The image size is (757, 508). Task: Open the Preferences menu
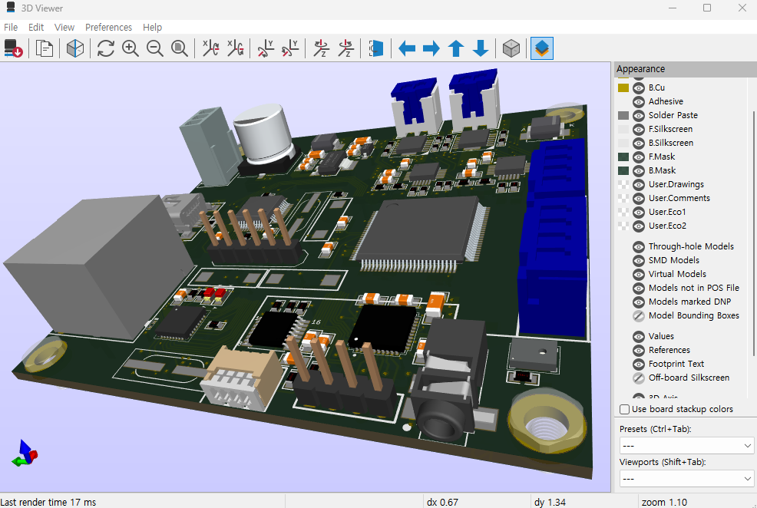coord(108,27)
